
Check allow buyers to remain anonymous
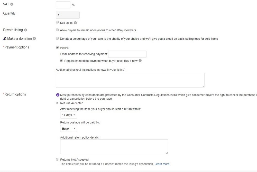(57, 30)
